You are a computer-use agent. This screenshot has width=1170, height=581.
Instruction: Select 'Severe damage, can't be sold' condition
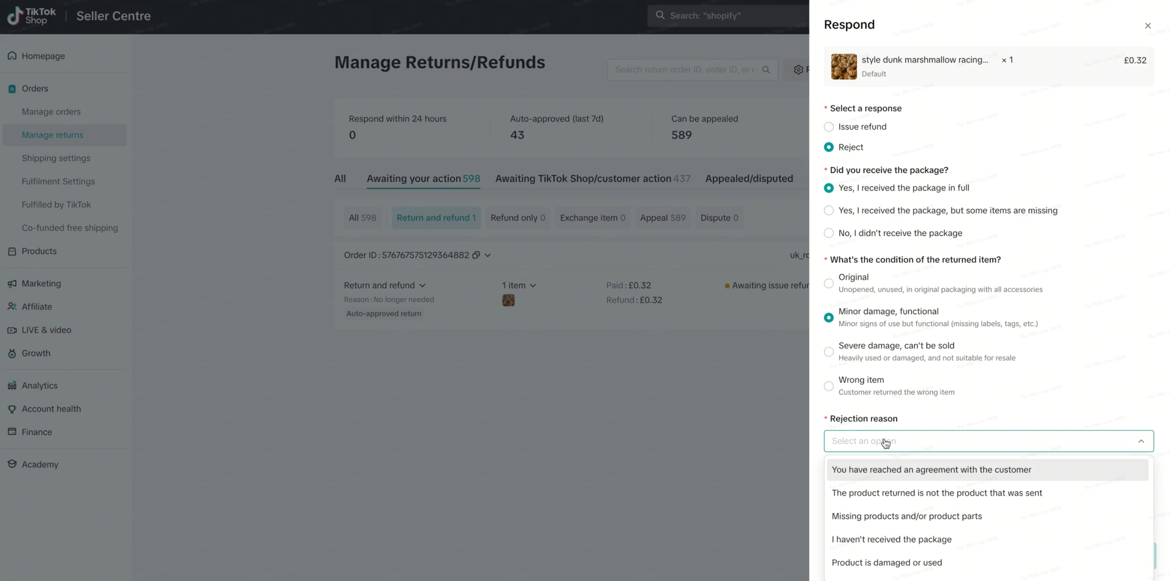(x=828, y=352)
